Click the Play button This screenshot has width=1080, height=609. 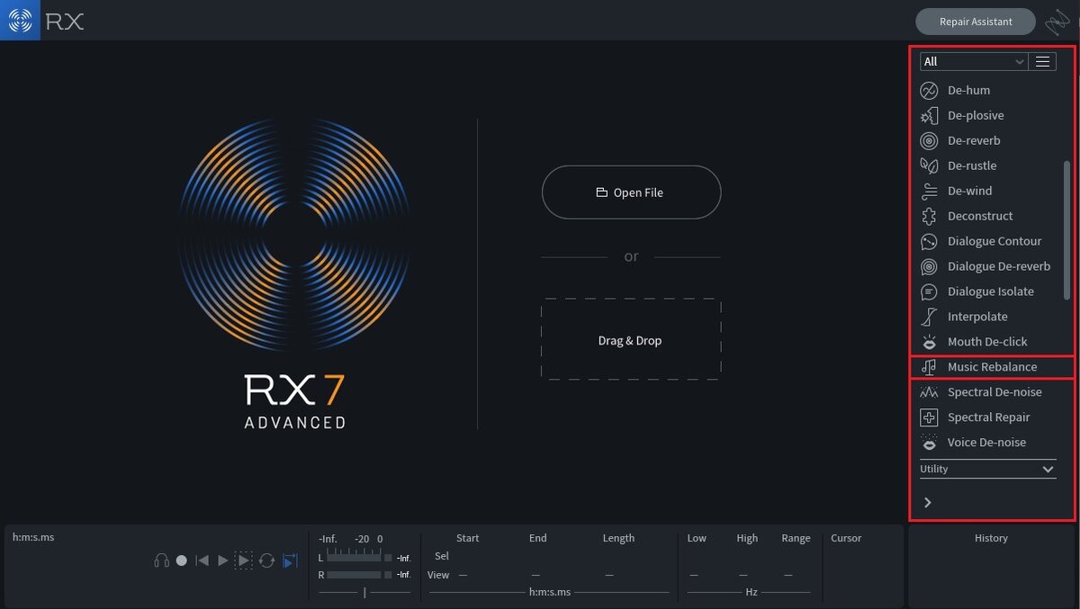coord(223,560)
